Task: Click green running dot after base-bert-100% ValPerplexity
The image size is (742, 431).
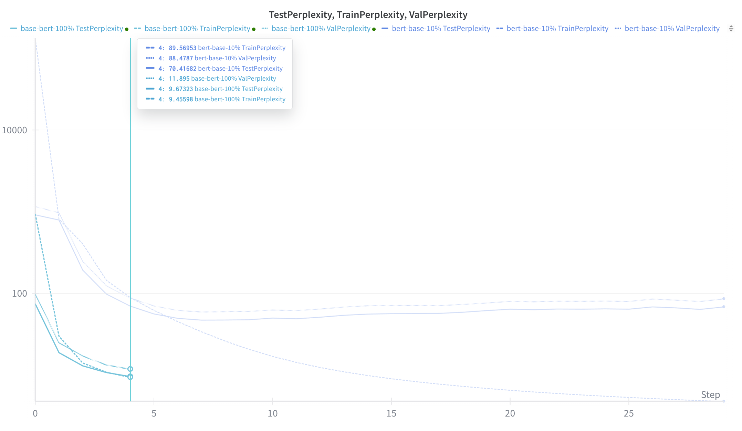Action: point(374,29)
